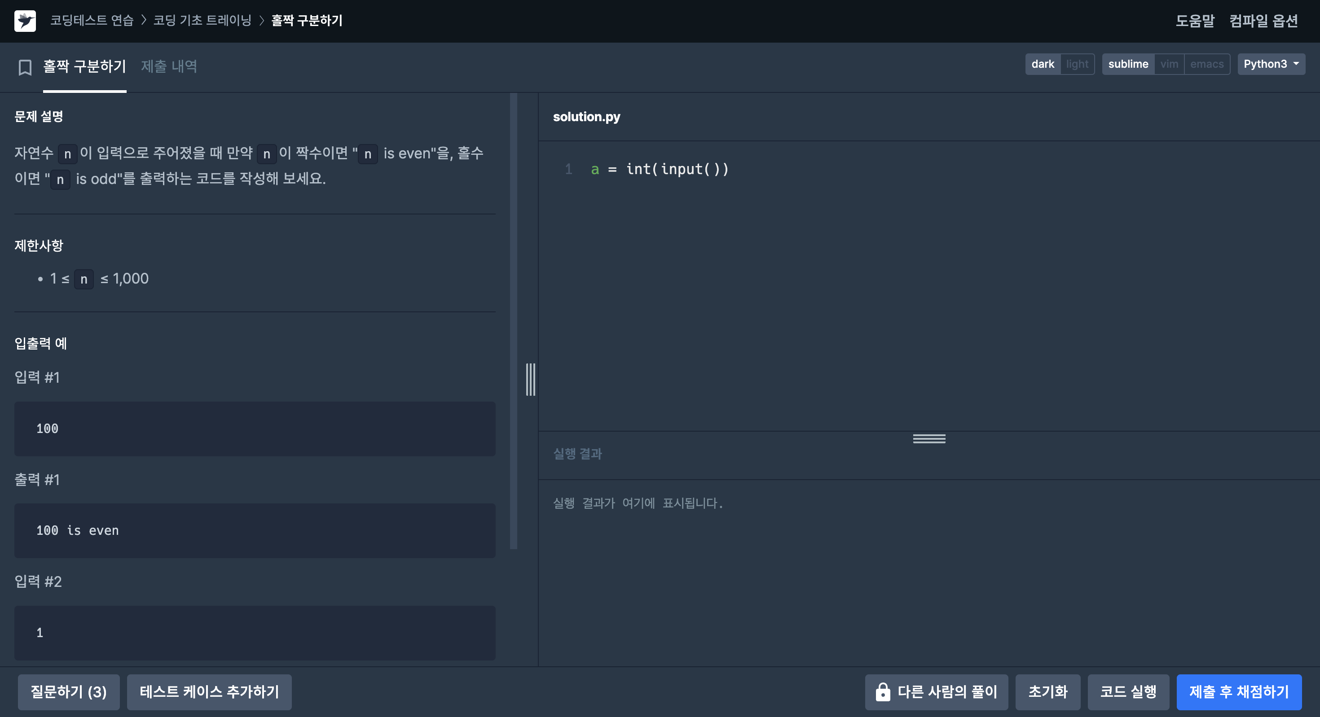Run code with 코드 실행 button

[1128, 692]
